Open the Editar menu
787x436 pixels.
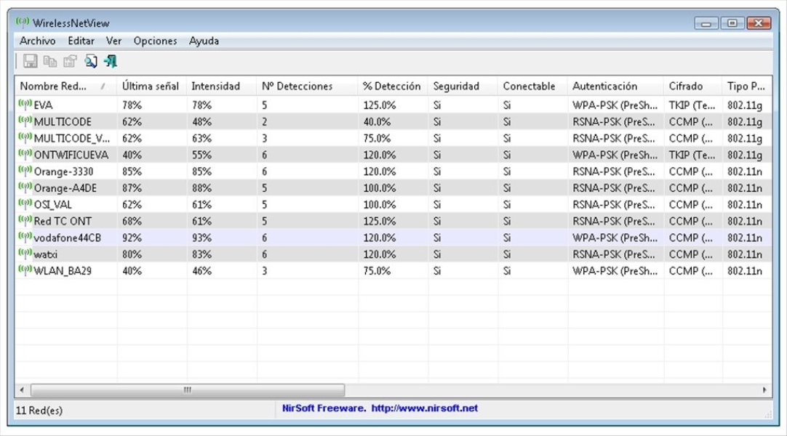coord(81,41)
